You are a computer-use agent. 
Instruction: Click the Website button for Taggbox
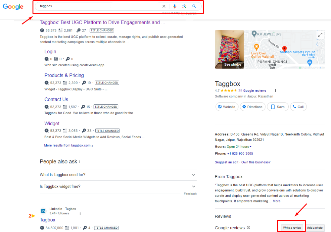[227, 107]
